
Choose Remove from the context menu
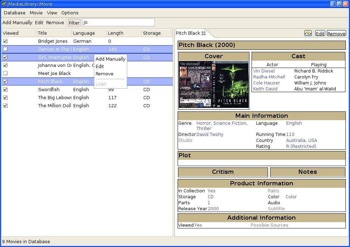click(104, 74)
